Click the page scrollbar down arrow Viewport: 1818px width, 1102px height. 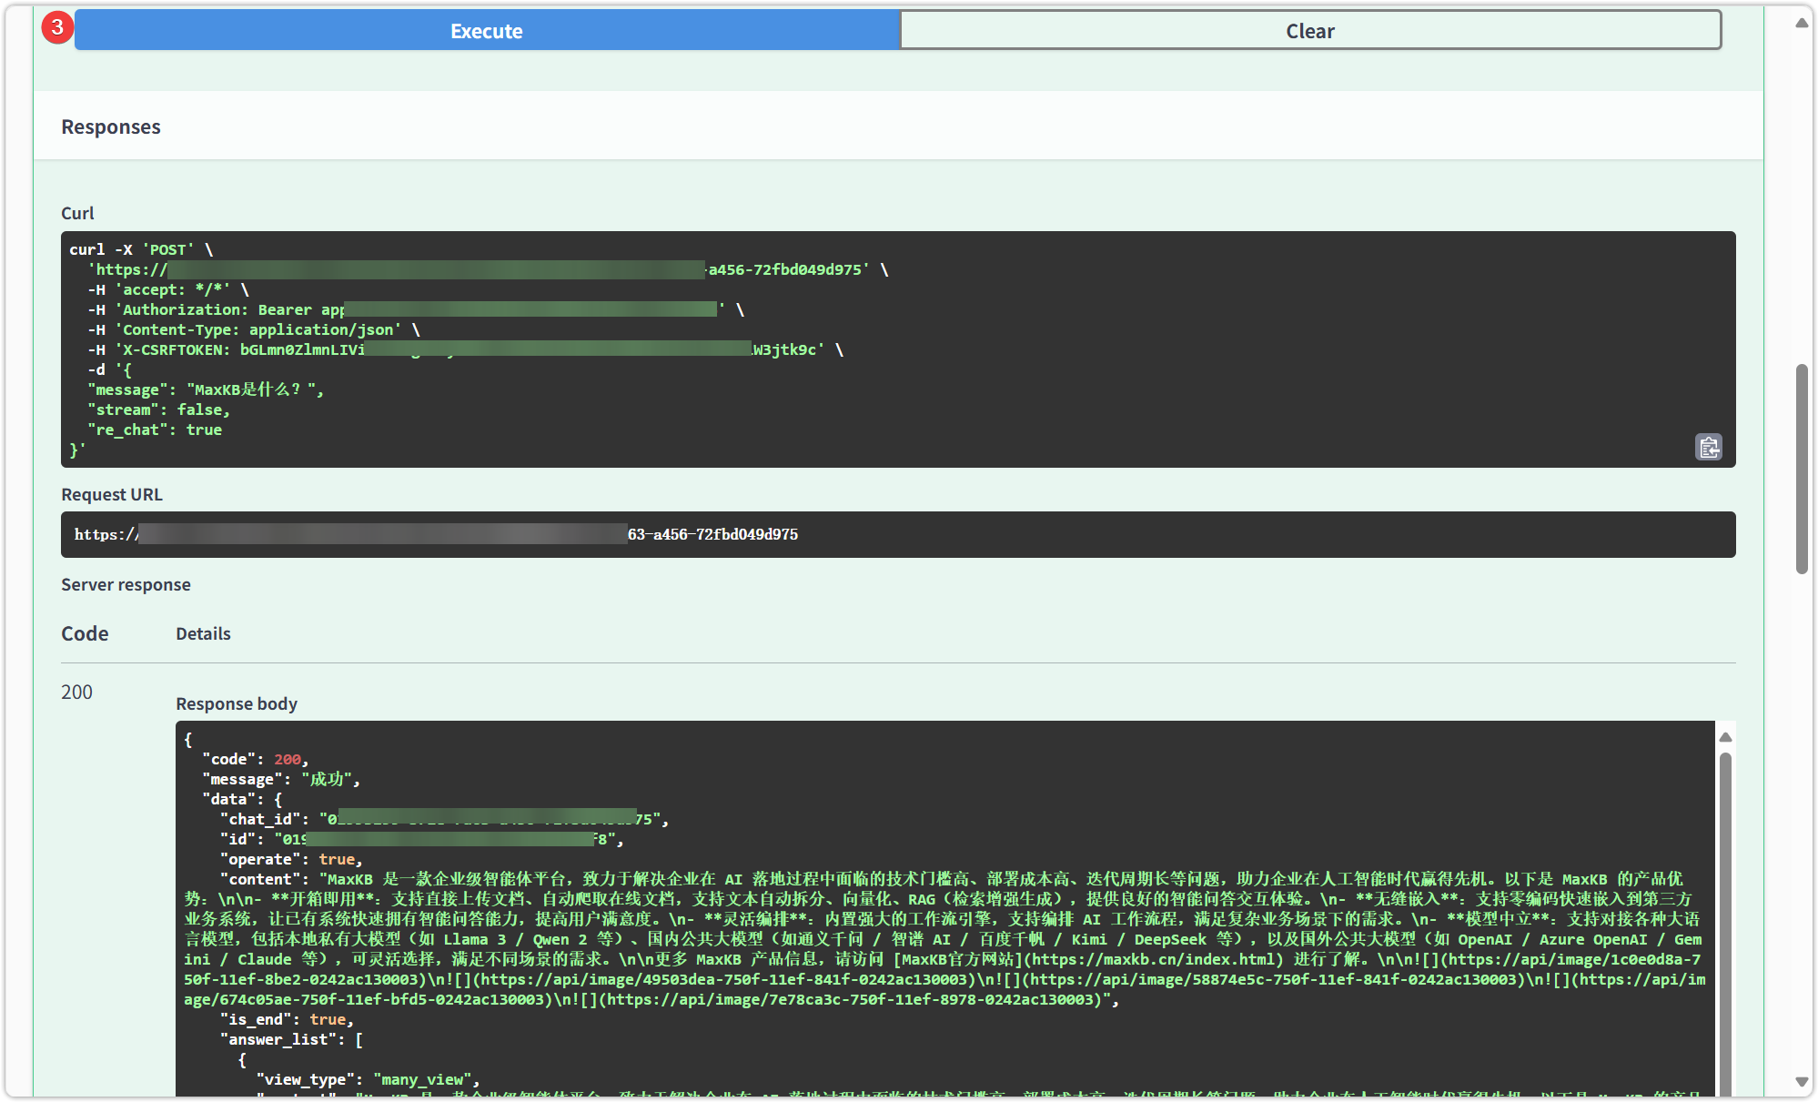(1801, 1082)
